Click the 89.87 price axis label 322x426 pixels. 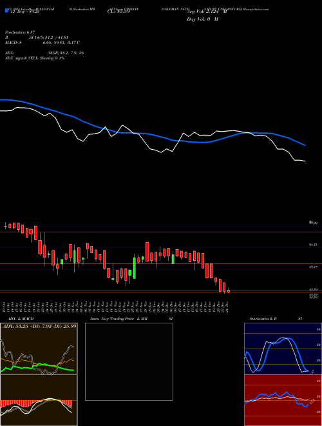point(313,267)
